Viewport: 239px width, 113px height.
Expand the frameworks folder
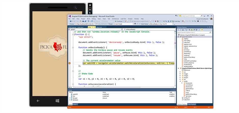coord(182,83)
